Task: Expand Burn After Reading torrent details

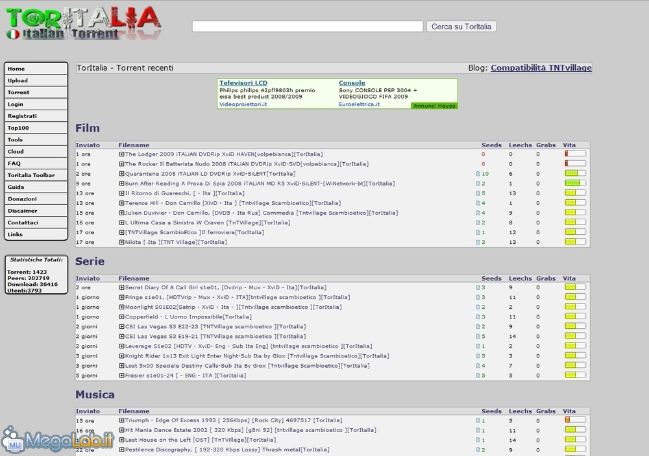Action: [122, 184]
